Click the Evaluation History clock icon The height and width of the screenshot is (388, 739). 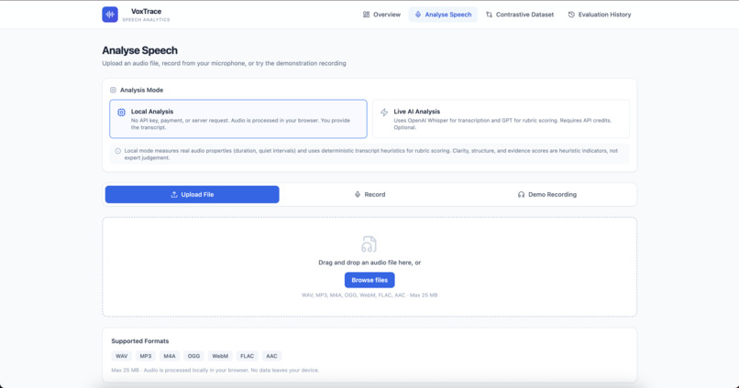click(x=571, y=15)
